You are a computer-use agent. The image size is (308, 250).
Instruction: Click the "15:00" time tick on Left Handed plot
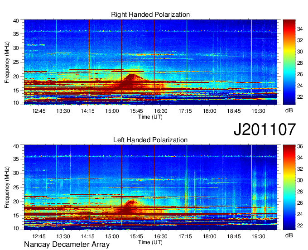pyautogui.click(x=112, y=236)
